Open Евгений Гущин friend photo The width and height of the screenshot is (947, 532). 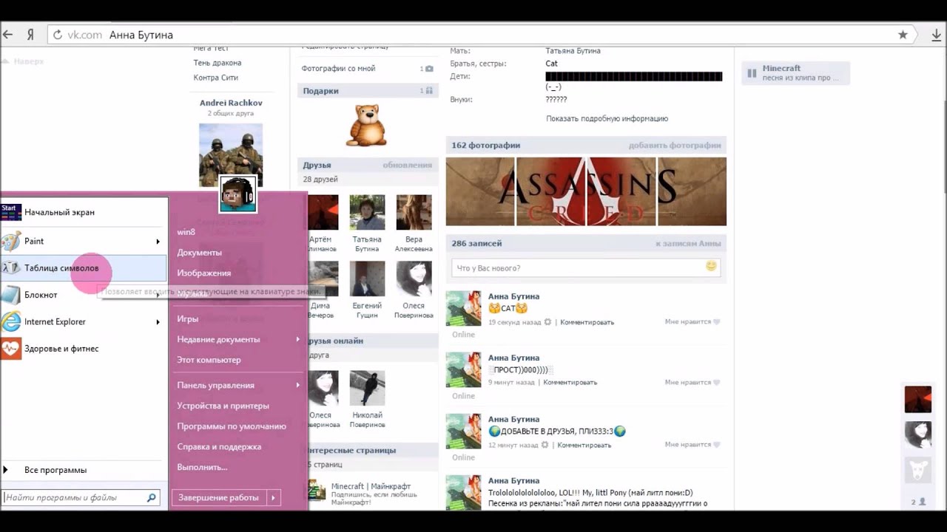367,279
